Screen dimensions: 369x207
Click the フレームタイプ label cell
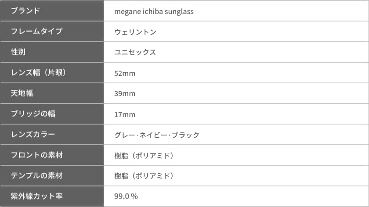(52, 31)
